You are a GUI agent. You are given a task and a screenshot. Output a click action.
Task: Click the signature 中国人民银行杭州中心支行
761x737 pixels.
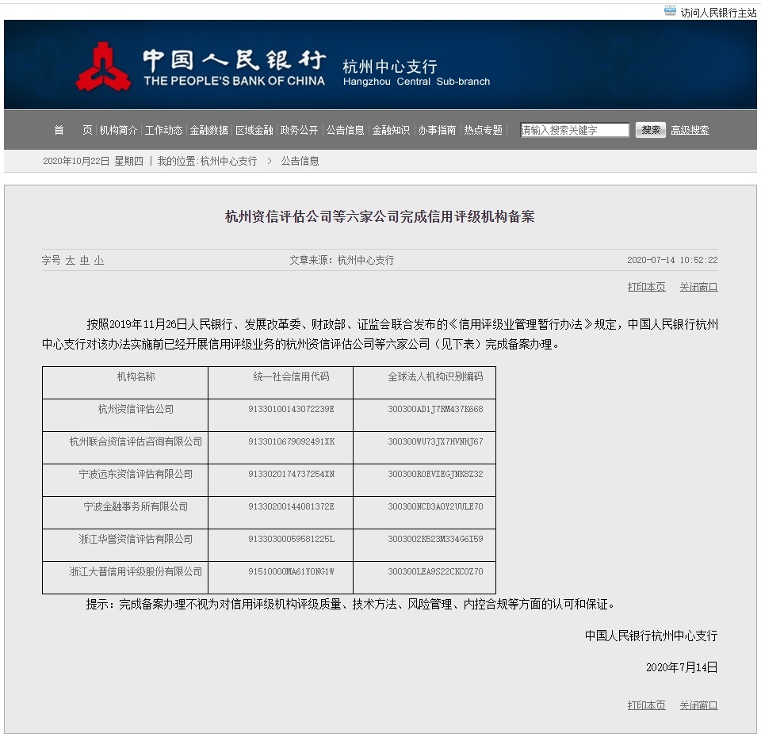(651, 636)
